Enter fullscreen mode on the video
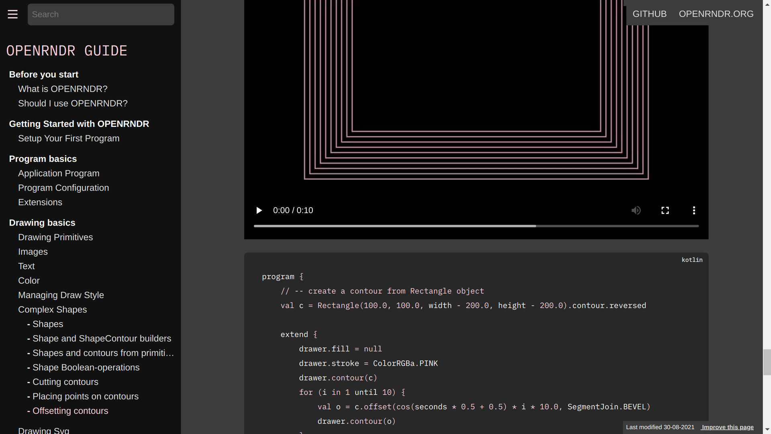 (665, 210)
